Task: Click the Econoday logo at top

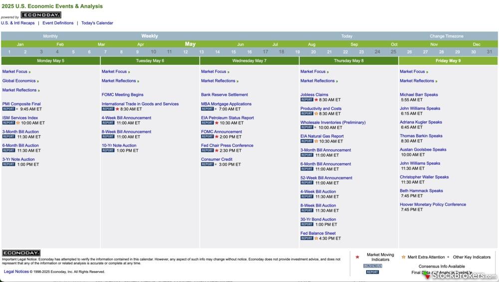Action: (41, 15)
